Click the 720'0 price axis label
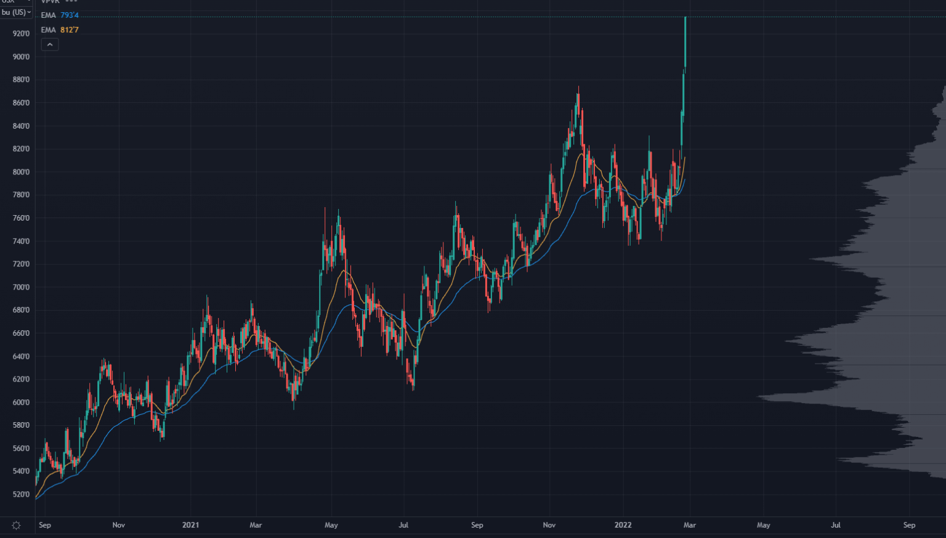This screenshot has width=946, height=538. (x=21, y=264)
